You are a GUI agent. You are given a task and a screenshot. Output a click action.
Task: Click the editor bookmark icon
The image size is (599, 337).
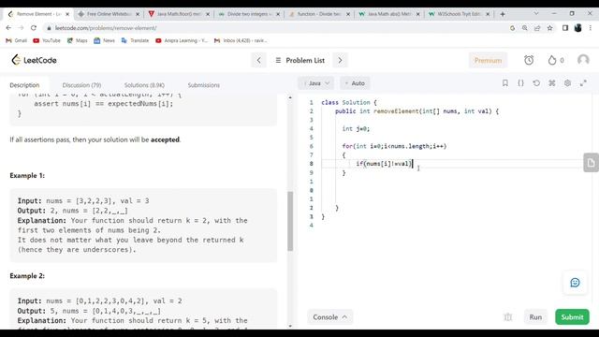(505, 83)
